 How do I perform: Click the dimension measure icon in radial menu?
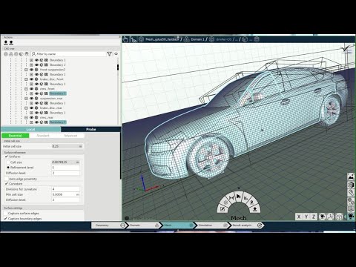click(x=231, y=198)
